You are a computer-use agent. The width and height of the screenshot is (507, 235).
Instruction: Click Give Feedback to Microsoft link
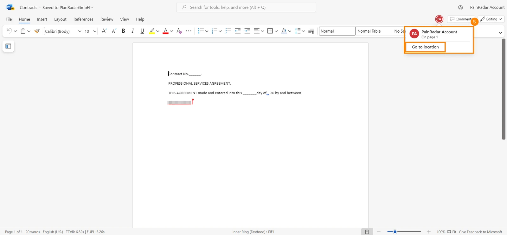point(480,232)
